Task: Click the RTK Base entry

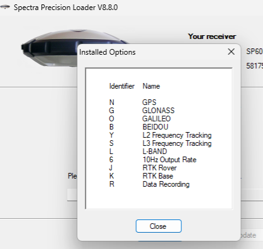Action: [158, 176]
